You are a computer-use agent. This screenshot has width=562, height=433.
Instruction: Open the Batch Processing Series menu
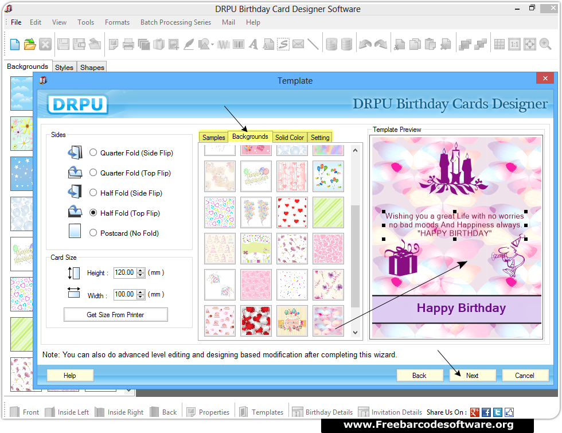tap(175, 22)
